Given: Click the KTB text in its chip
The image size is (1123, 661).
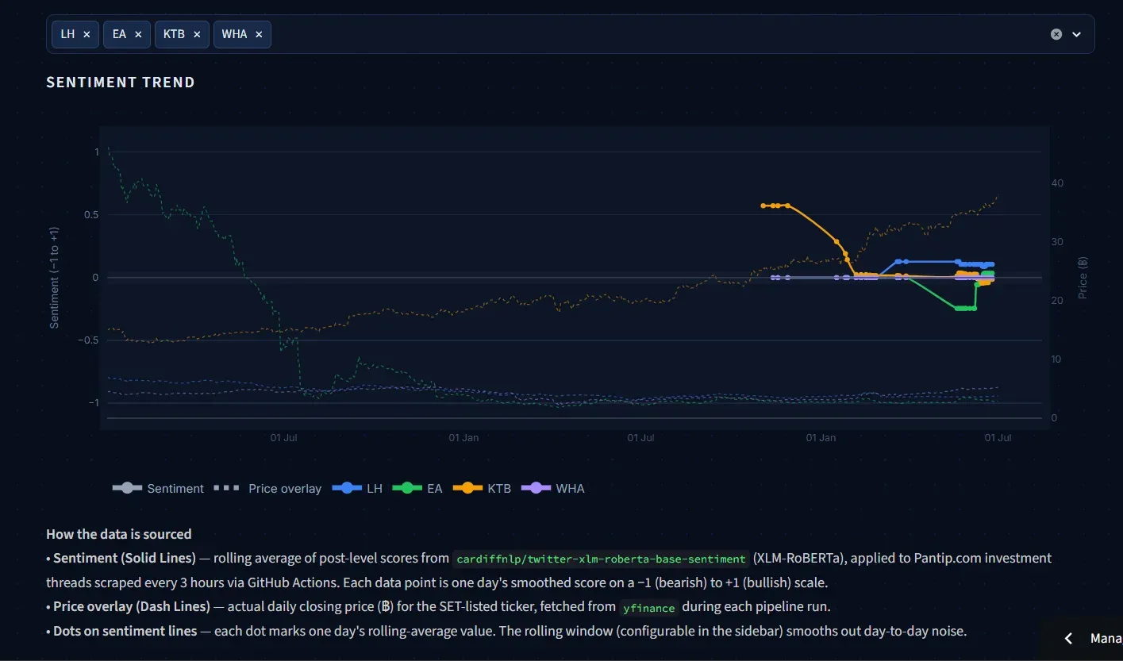Looking at the screenshot, I should coord(174,35).
